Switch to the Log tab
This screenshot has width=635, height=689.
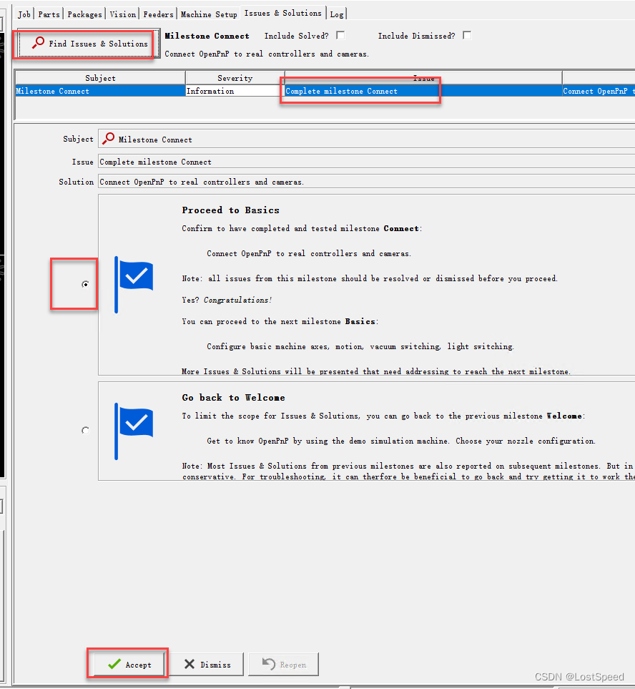click(x=337, y=12)
